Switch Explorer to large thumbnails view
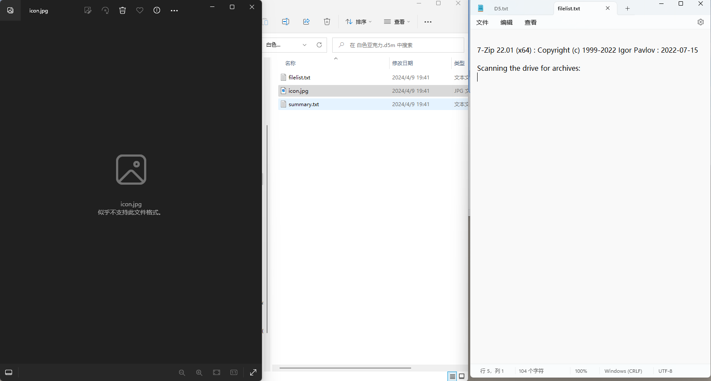 [462, 376]
